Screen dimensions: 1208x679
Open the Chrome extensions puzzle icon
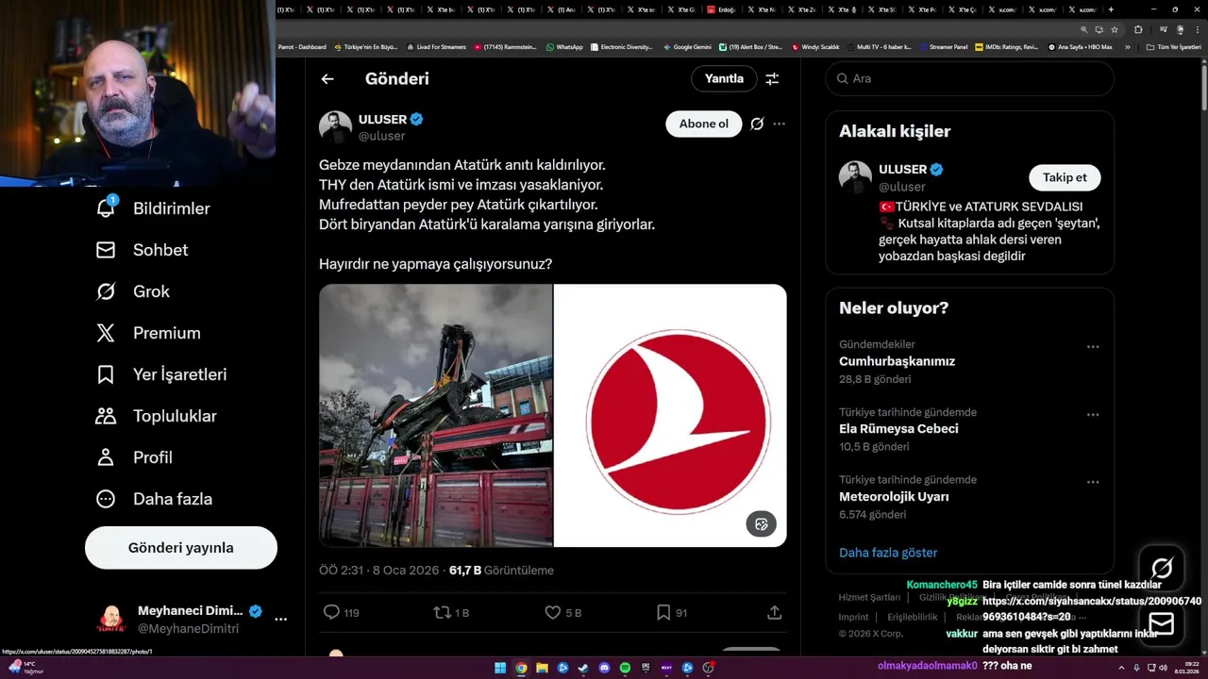[1137, 29]
